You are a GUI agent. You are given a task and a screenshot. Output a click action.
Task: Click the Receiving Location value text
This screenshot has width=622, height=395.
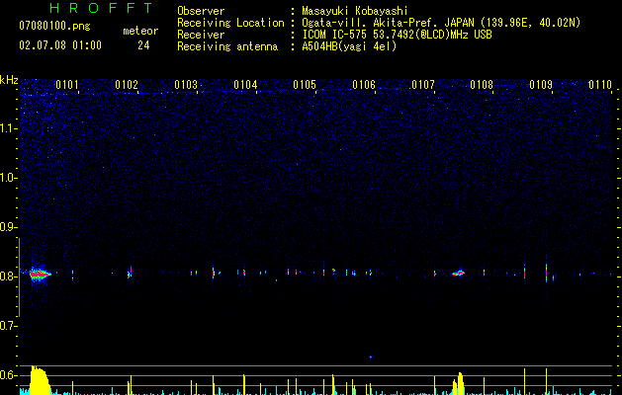point(441,23)
